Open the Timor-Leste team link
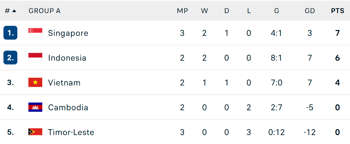350x144 pixels. 71,132
